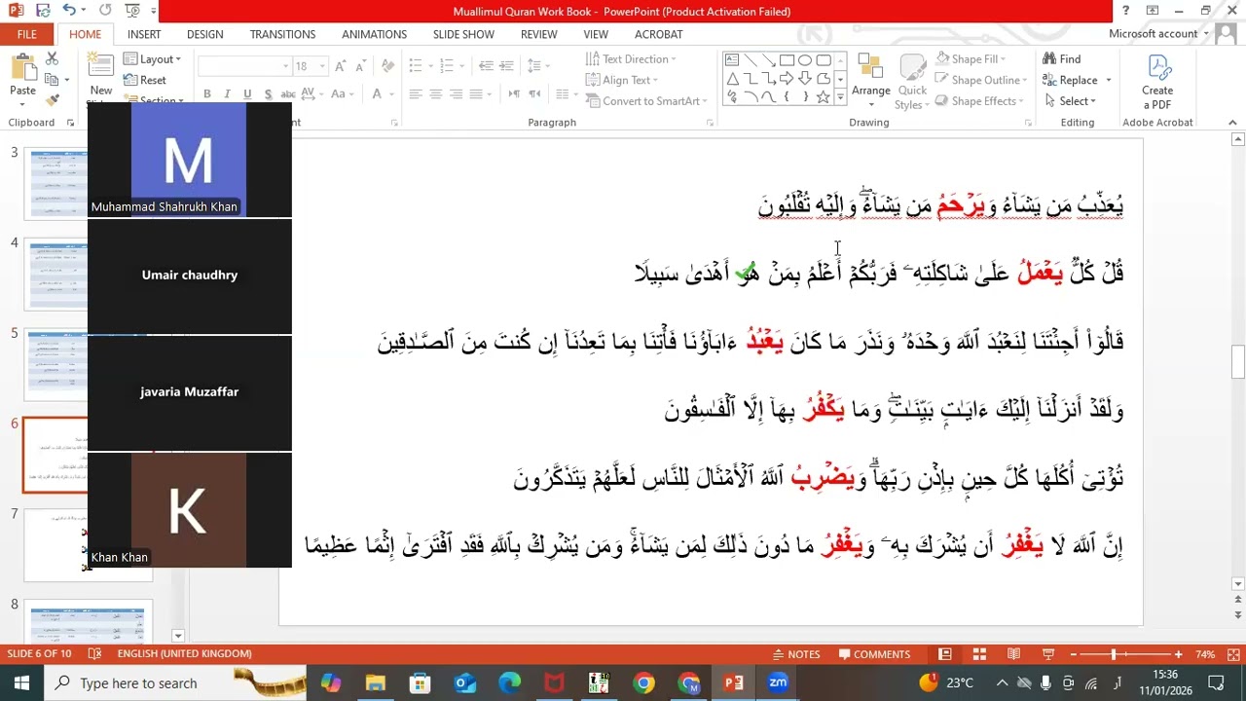The height and width of the screenshot is (701, 1246).
Task: Click the Cut scissors icon
Action: click(x=52, y=59)
